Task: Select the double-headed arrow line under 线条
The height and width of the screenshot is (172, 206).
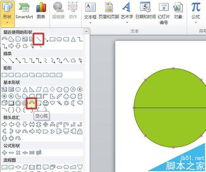Action: click(x=18, y=61)
